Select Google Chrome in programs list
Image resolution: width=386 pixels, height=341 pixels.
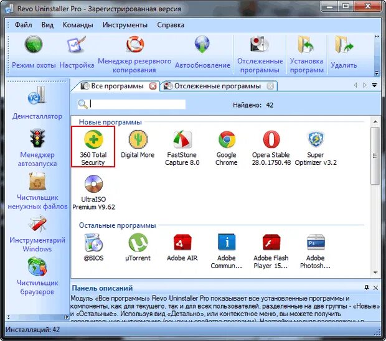click(x=227, y=147)
